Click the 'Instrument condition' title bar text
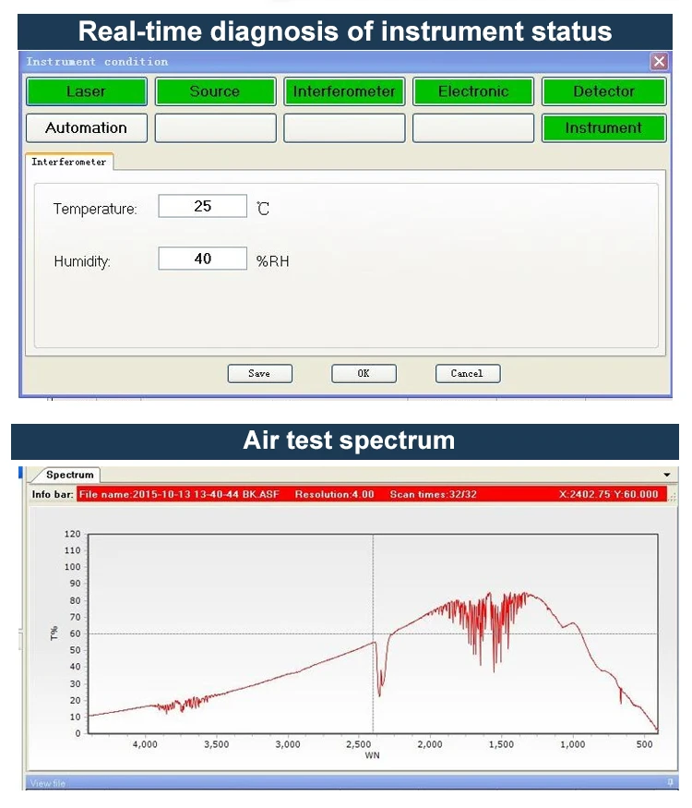The height and width of the screenshot is (808, 692). pyautogui.click(x=97, y=62)
